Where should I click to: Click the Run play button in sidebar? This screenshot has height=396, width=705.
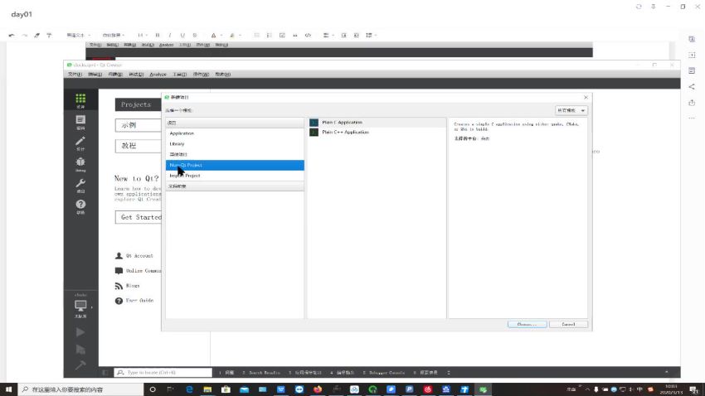[80, 332]
